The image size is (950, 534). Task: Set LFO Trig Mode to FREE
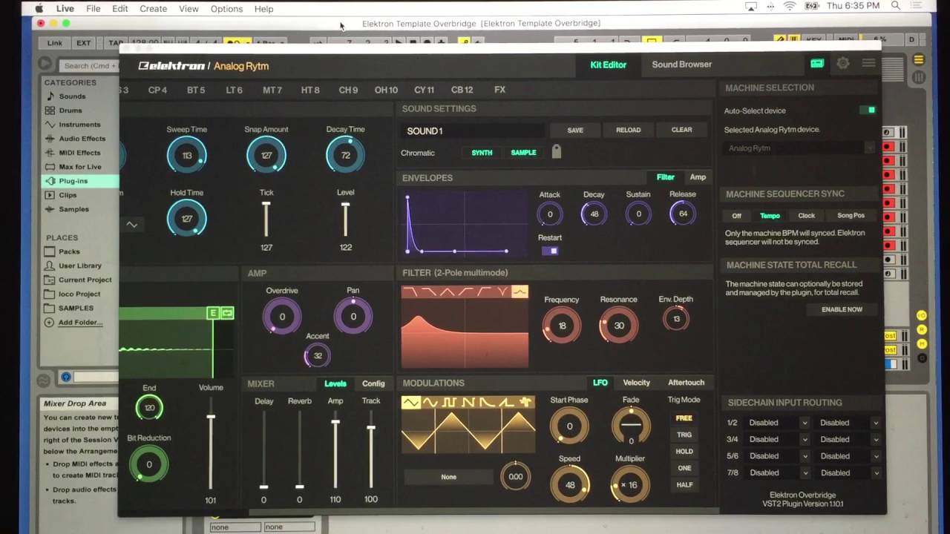pyautogui.click(x=684, y=418)
